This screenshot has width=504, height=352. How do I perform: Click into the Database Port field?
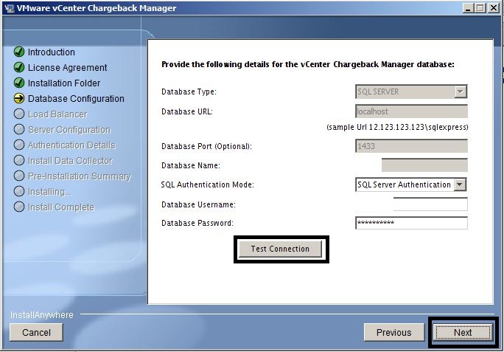pos(411,146)
